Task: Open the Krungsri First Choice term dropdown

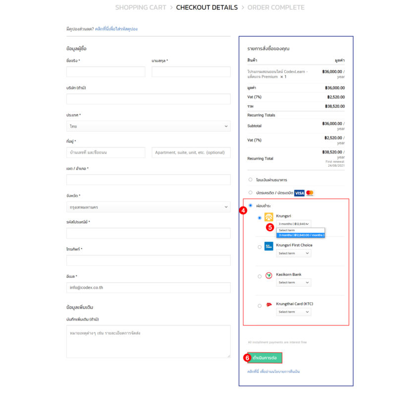Action: point(294,253)
